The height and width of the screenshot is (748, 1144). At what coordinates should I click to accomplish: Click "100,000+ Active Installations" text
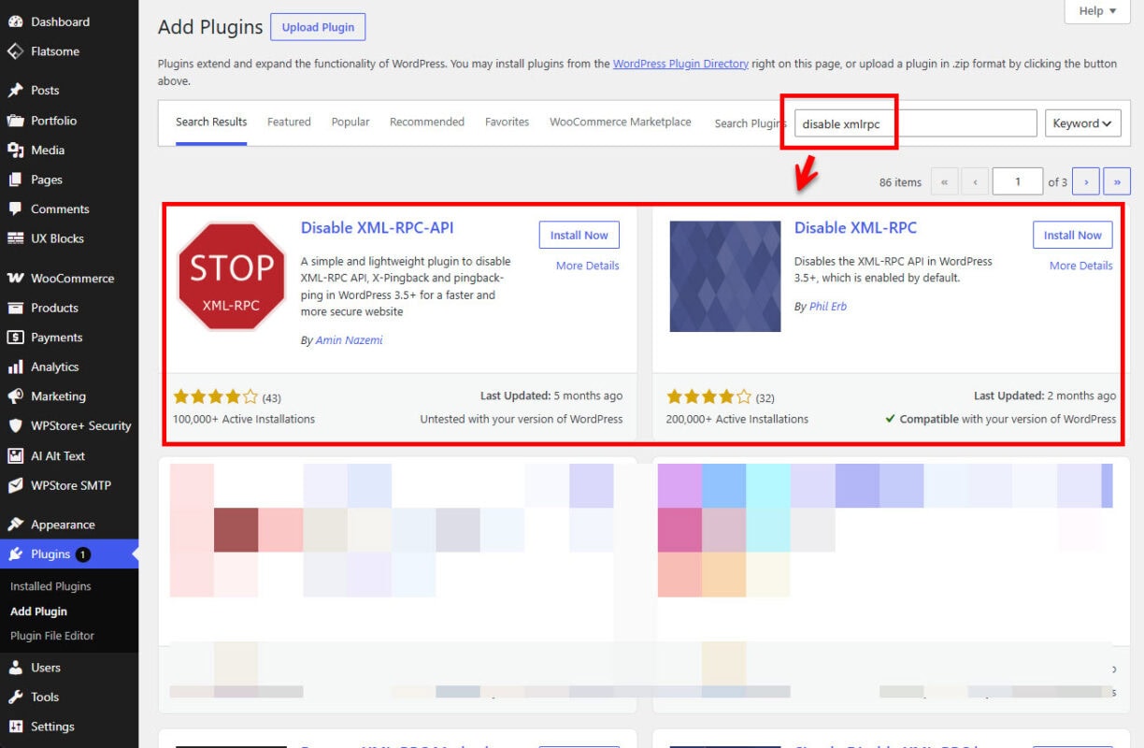pos(244,419)
